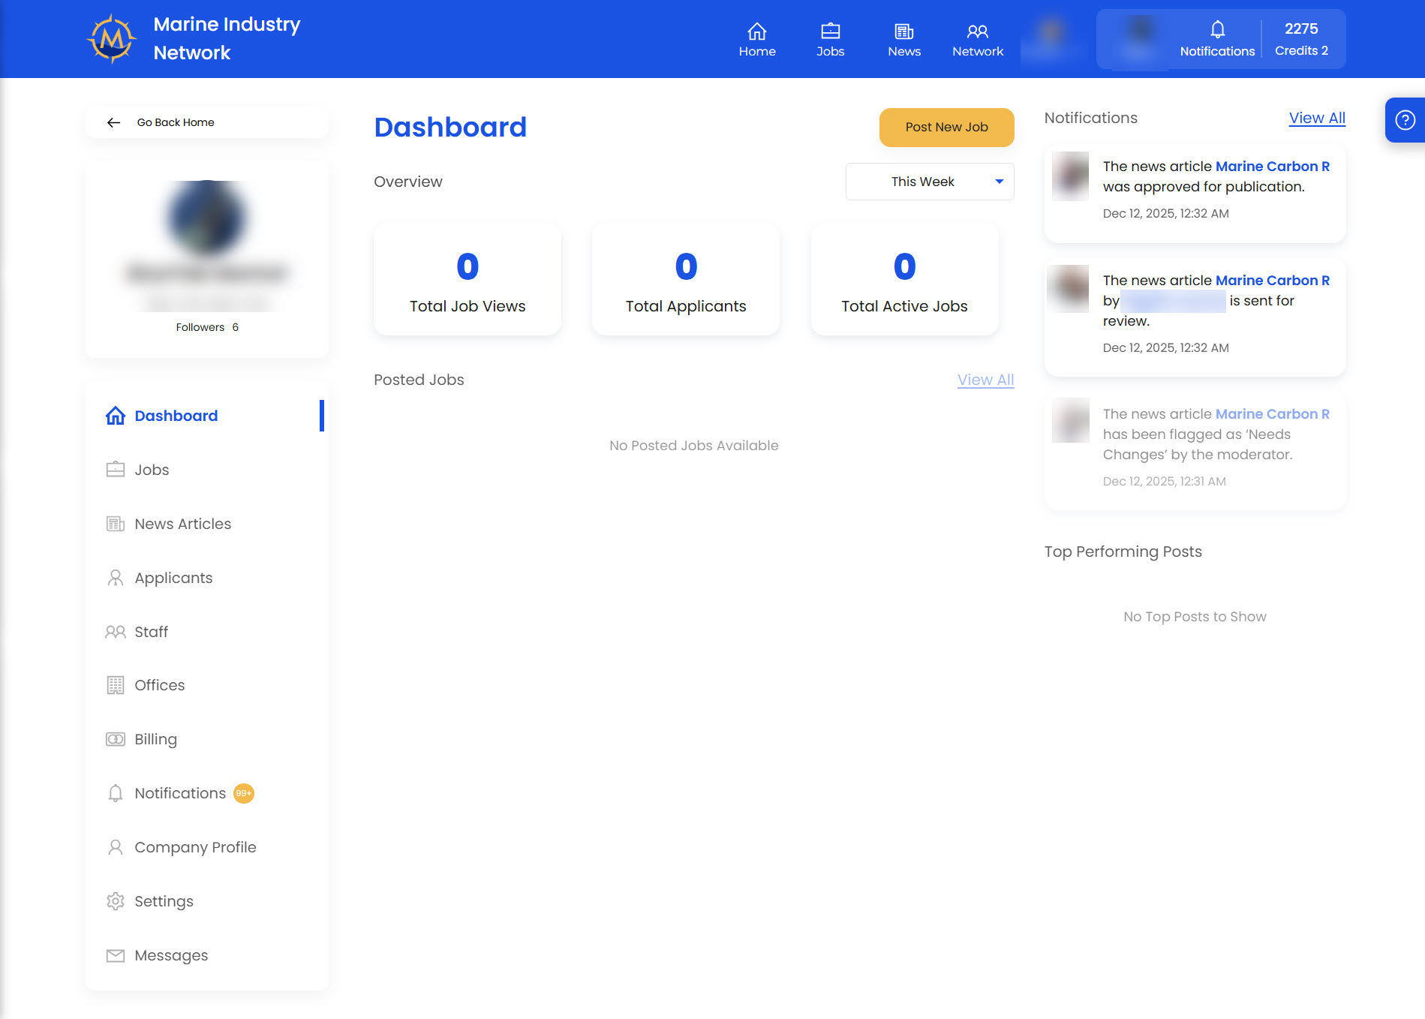Screen dimensions: 1425x1019
Task: Go to Network via the people icon
Action: coord(977,32)
